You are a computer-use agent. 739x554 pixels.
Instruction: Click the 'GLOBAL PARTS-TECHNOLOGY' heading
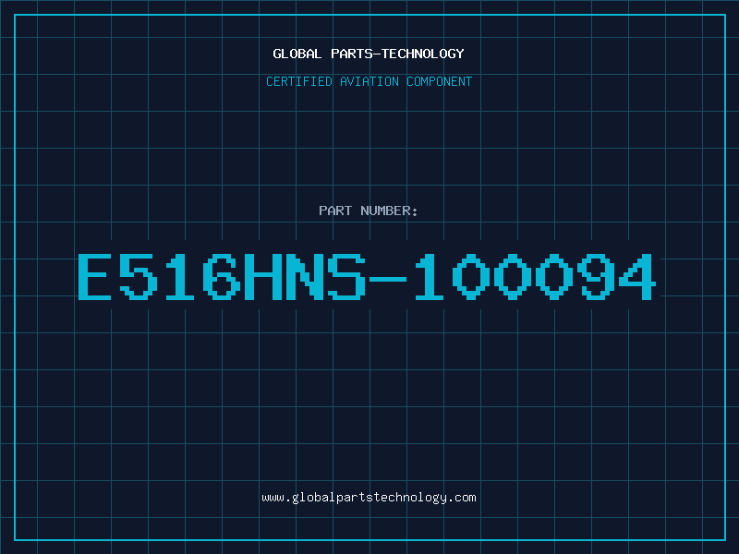tap(369, 54)
